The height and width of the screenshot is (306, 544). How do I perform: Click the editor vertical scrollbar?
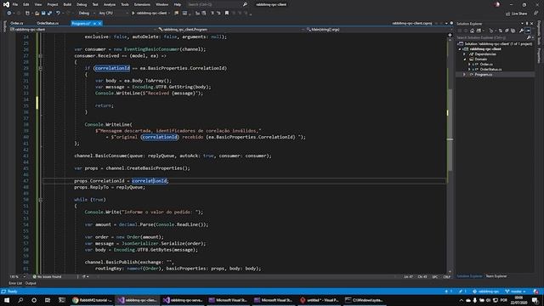point(450,153)
